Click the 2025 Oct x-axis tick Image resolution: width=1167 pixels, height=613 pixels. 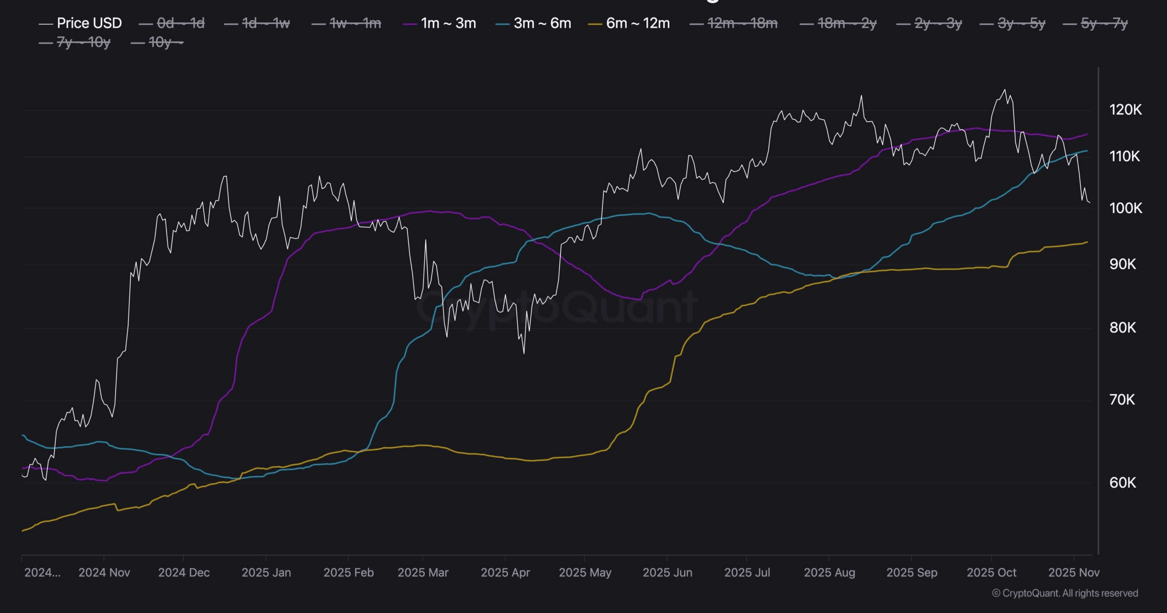point(991,572)
